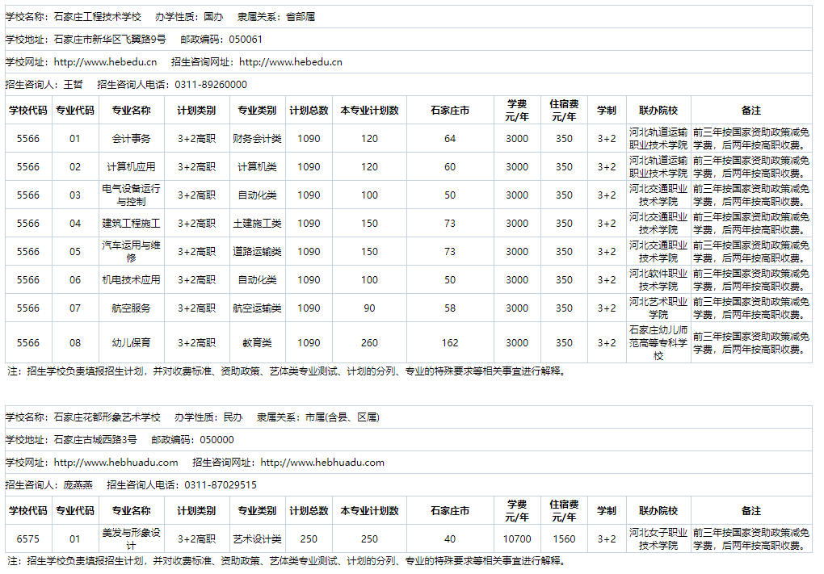
Task: Click the 10700 tuition fee cell
Action: coord(517,539)
